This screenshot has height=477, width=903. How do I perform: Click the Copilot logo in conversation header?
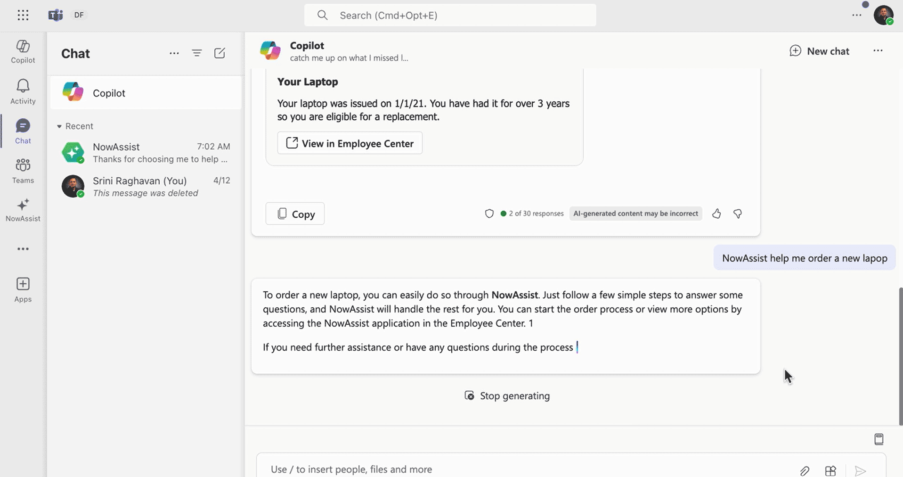tap(270, 50)
